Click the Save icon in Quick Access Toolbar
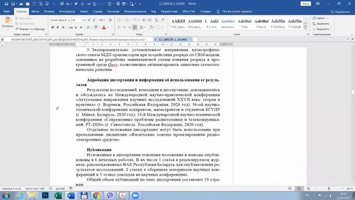The height and width of the screenshot is (200, 355). [x=6, y=4]
